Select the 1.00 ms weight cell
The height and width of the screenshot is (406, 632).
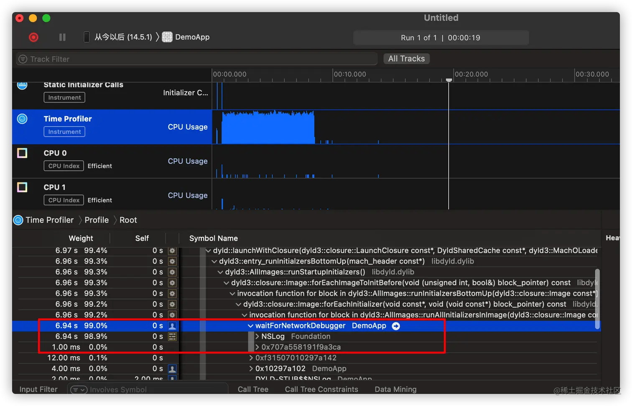66,348
